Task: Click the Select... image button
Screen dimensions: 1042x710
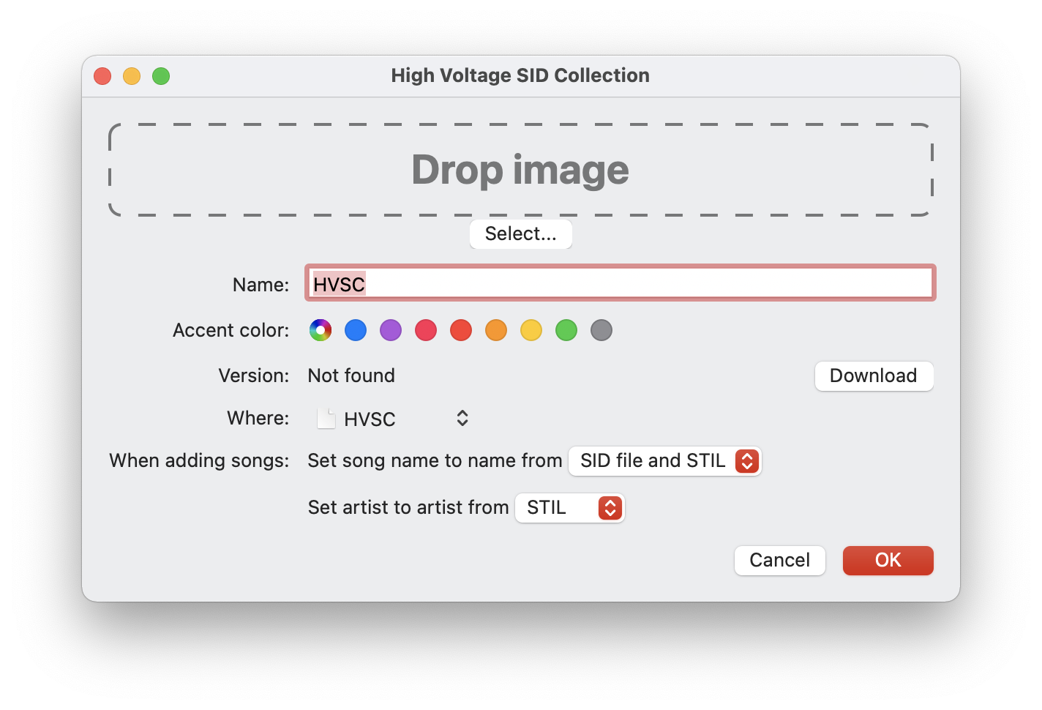Action: coord(520,234)
